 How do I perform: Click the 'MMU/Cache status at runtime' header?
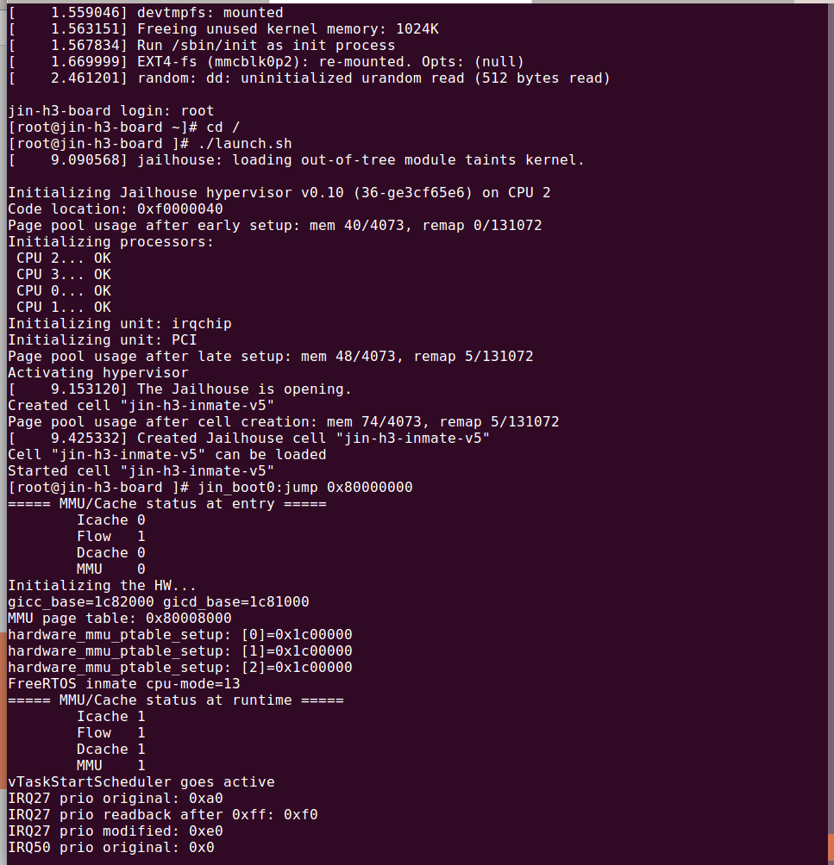pyautogui.click(x=176, y=700)
